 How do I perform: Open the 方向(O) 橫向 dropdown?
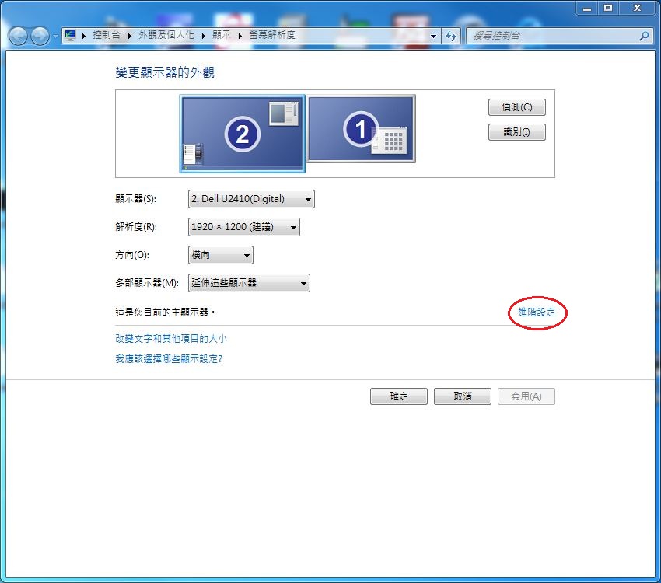coord(221,255)
